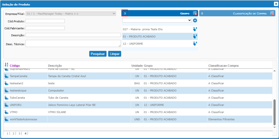Screen dimensions: 279x139
Task: Click the results table vertical scrollbar
Action: tap(274, 112)
